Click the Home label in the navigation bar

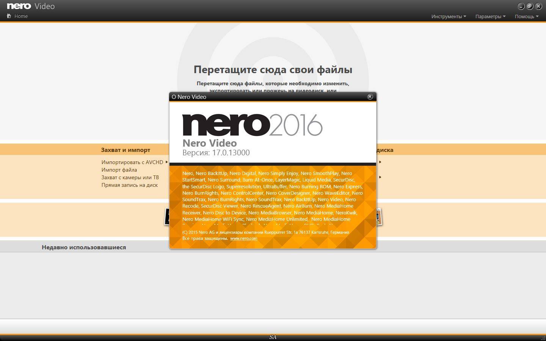[x=21, y=16]
